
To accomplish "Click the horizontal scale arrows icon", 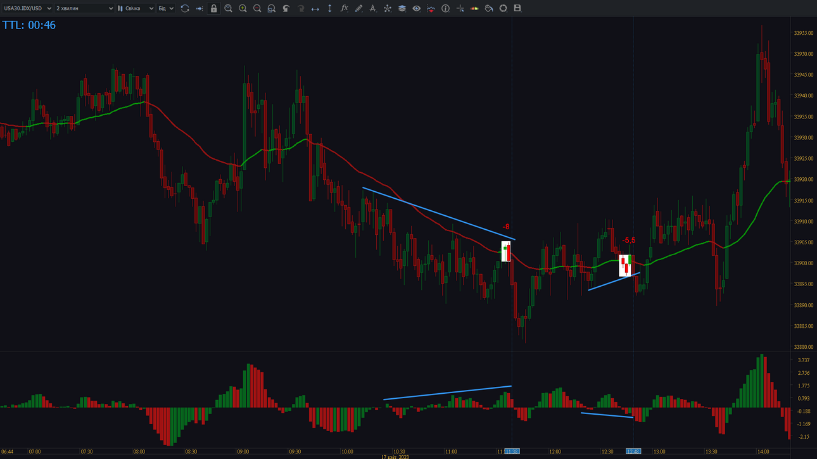I will coord(315,8).
